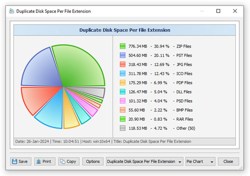The height and width of the screenshot is (176, 250).
Task: Click the 'ZIP Files' legend label
Action: click(x=184, y=46)
